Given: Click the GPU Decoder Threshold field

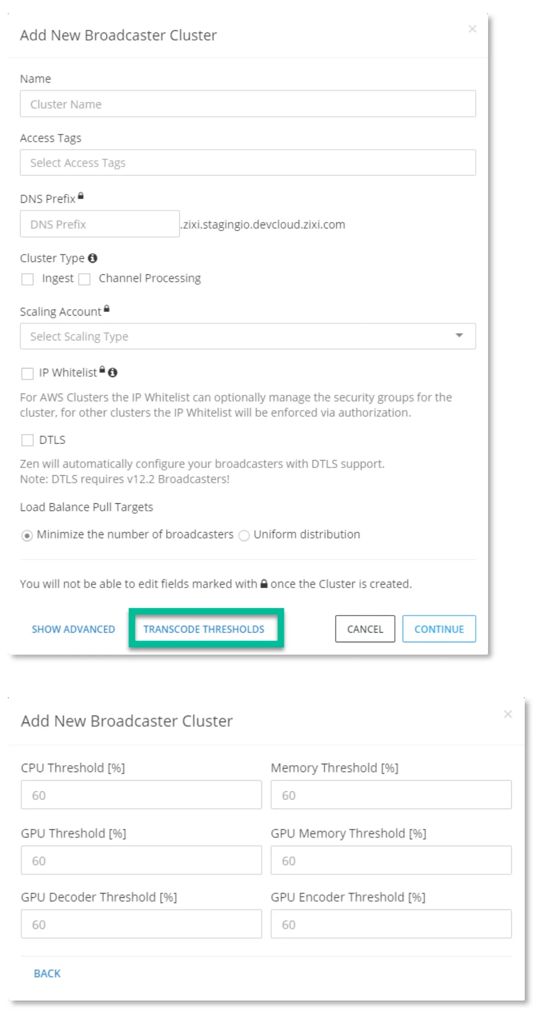Looking at the screenshot, I should click(141, 924).
